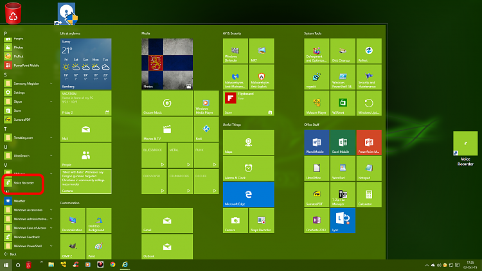Open the Camera tile

click(235, 221)
